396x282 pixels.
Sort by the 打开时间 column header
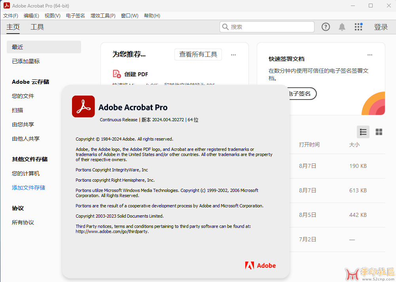click(309, 145)
